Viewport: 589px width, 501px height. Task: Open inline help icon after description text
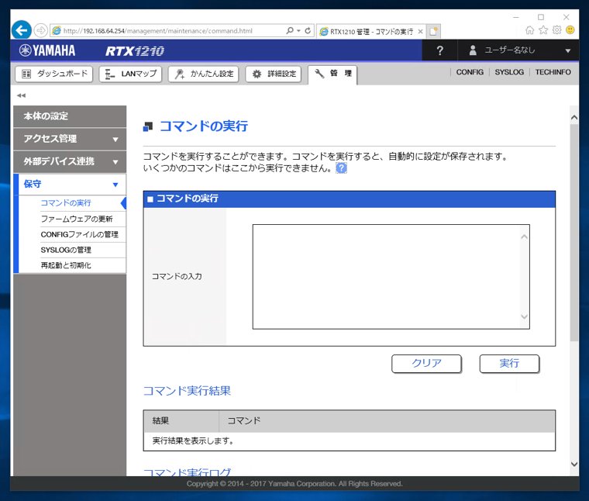point(341,168)
